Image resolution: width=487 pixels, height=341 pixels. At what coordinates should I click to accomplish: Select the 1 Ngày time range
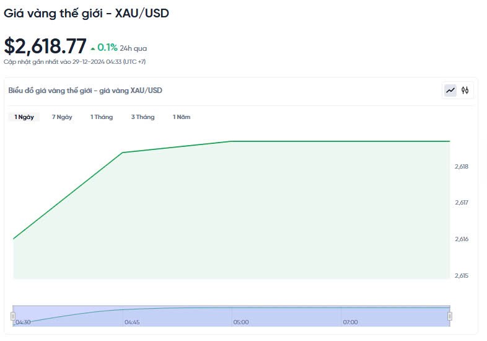pyautogui.click(x=24, y=117)
